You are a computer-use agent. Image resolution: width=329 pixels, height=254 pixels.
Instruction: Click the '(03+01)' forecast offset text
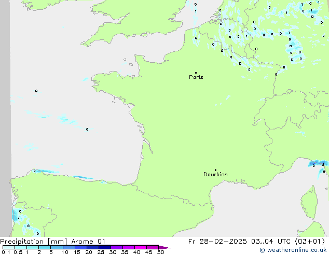[x=310, y=242]
